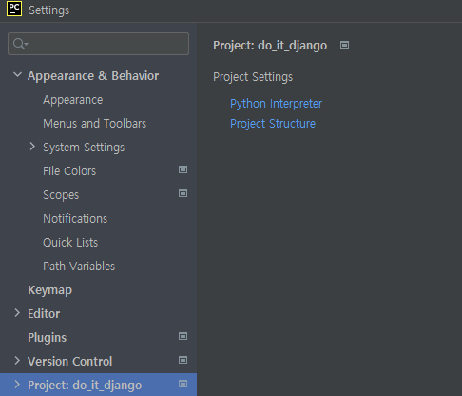This screenshot has height=396, width=462.
Task: Click project-level icon beside Plugins
Action: (183, 336)
